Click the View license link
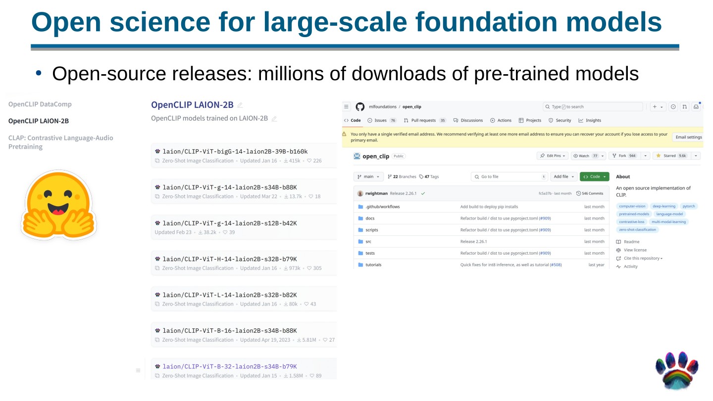The width and height of the screenshot is (713, 401). [631, 250]
